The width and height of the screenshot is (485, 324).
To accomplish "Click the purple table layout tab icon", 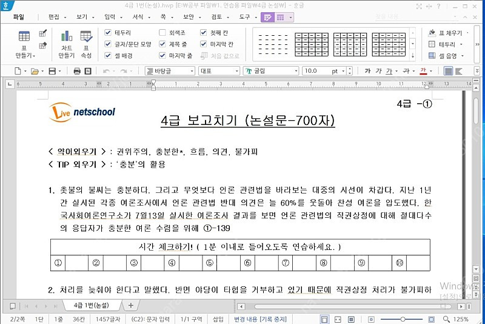I will point(280,18).
